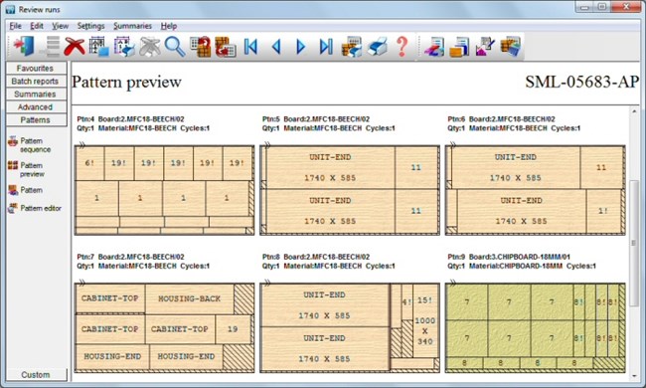The image size is (646, 388).
Task: Click the HOUSING-BACK part in pattern 7
Action: [190, 298]
